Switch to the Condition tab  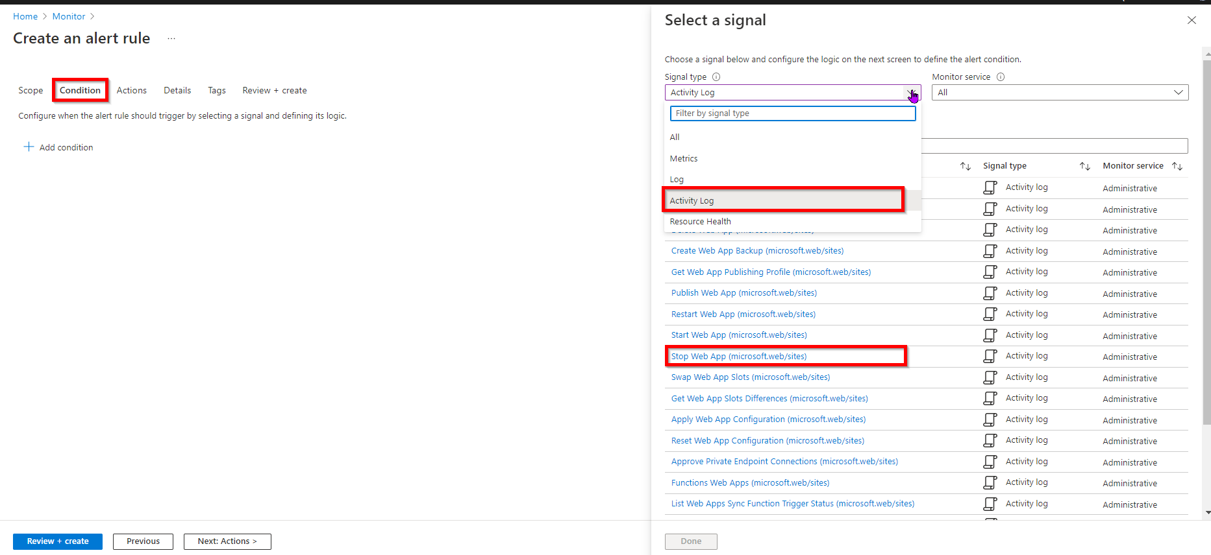click(80, 90)
